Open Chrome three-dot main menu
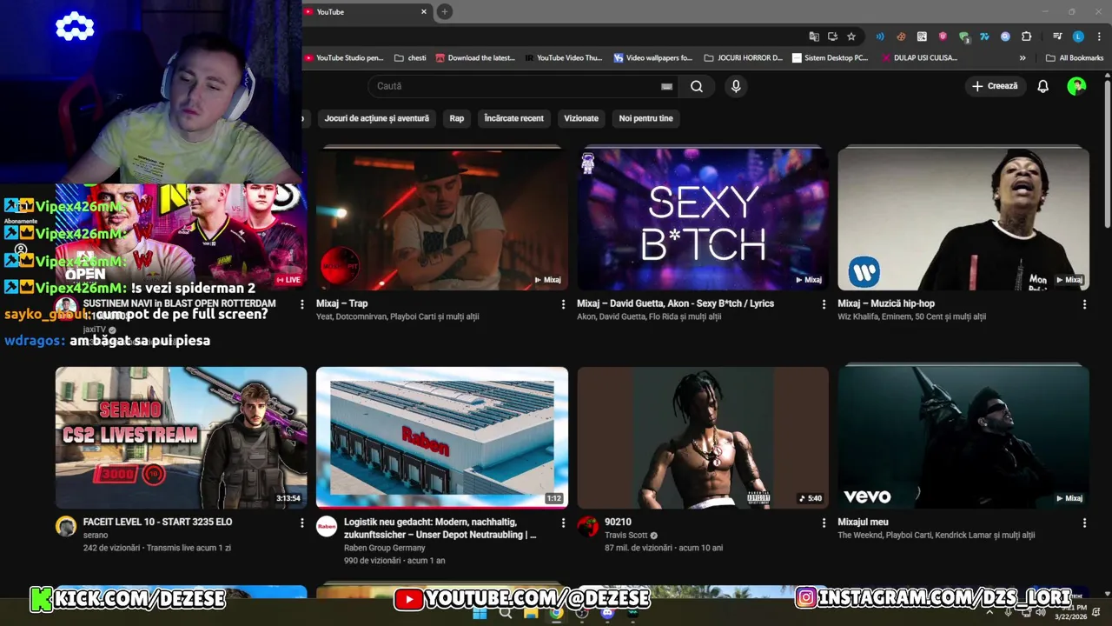Viewport: 1112px width, 626px height. point(1098,37)
